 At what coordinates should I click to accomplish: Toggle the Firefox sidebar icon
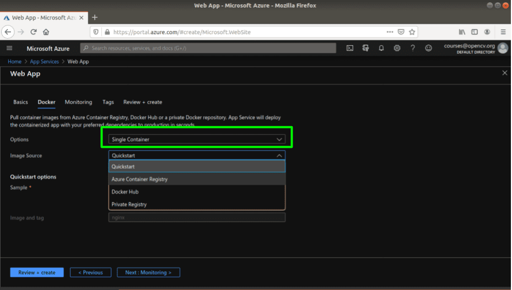[x=475, y=32]
